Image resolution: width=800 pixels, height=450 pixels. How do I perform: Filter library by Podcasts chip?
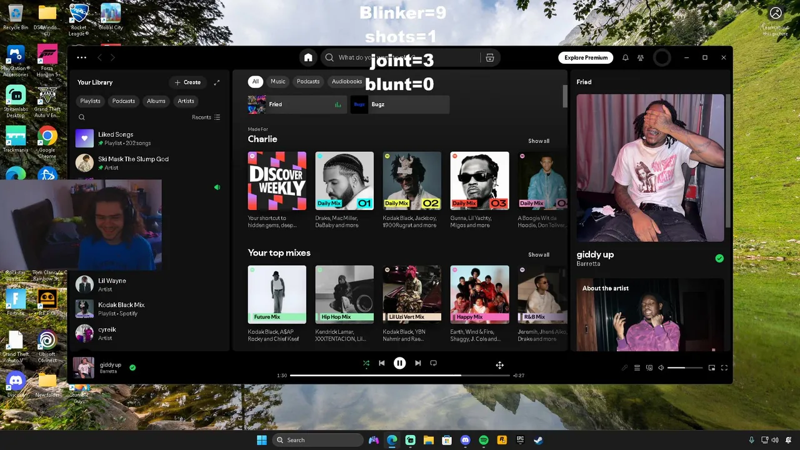(x=124, y=101)
